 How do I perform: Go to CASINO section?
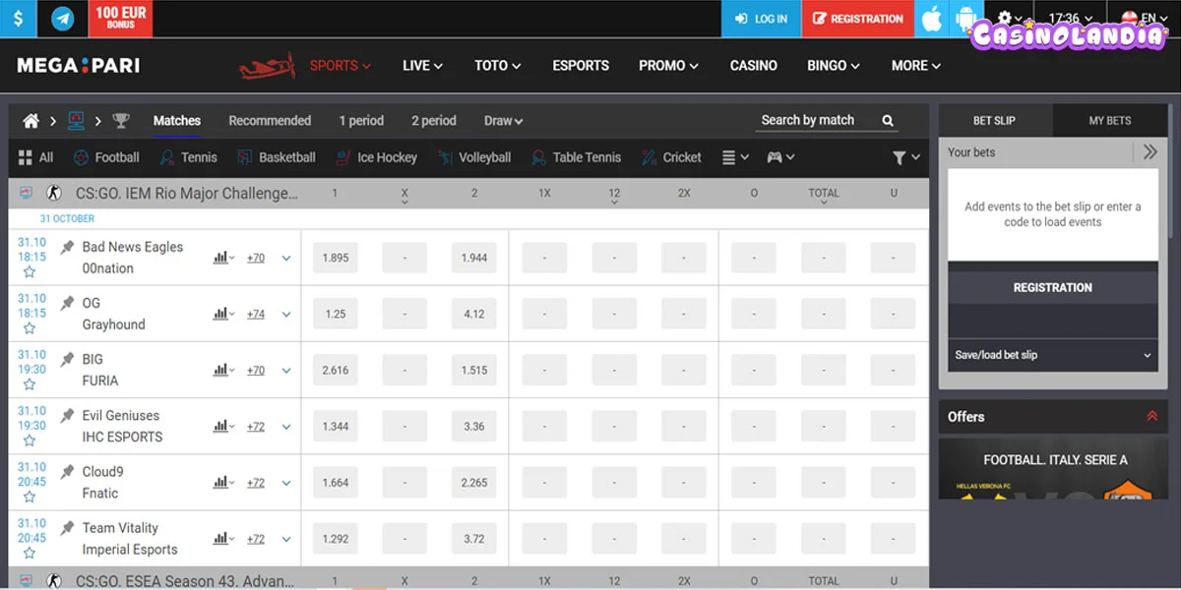point(754,66)
